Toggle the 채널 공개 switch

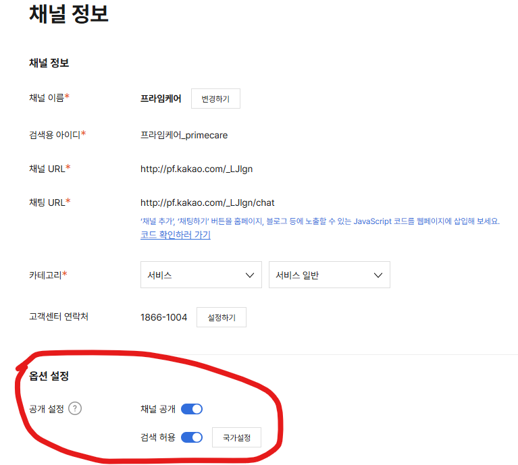coord(192,409)
